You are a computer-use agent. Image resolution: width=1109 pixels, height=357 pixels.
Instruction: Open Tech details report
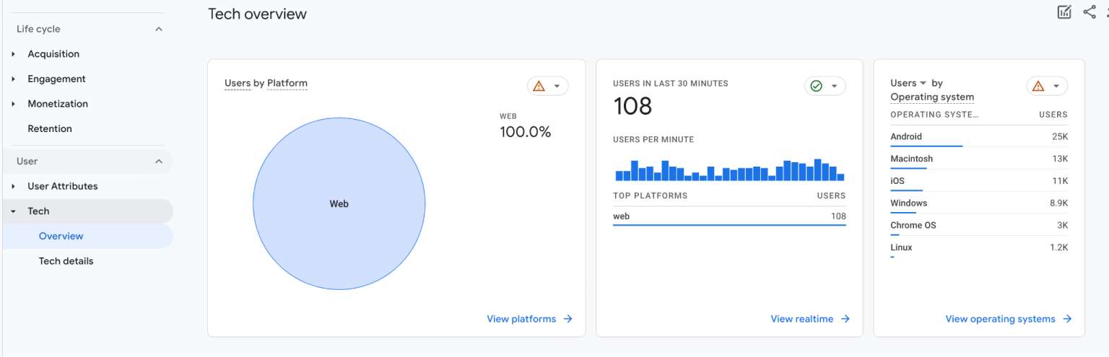tap(66, 261)
